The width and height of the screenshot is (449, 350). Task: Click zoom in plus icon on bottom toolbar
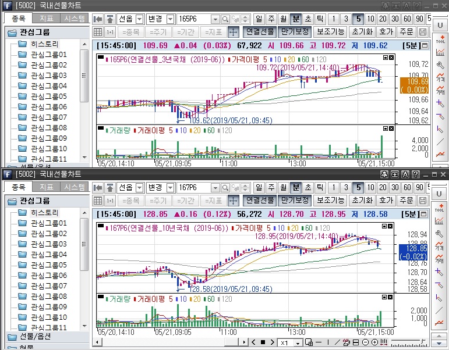375,342
